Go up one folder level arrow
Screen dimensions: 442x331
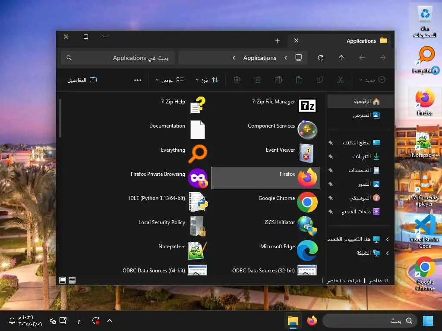341,58
